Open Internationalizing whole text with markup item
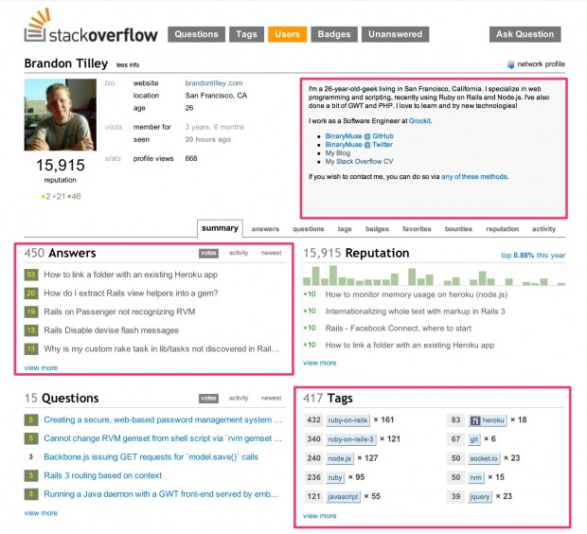 pos(416,311)
